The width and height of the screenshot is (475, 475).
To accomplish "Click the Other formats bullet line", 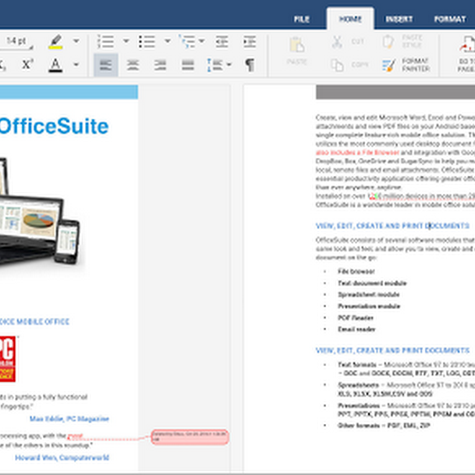I will (x=384, y=425).
